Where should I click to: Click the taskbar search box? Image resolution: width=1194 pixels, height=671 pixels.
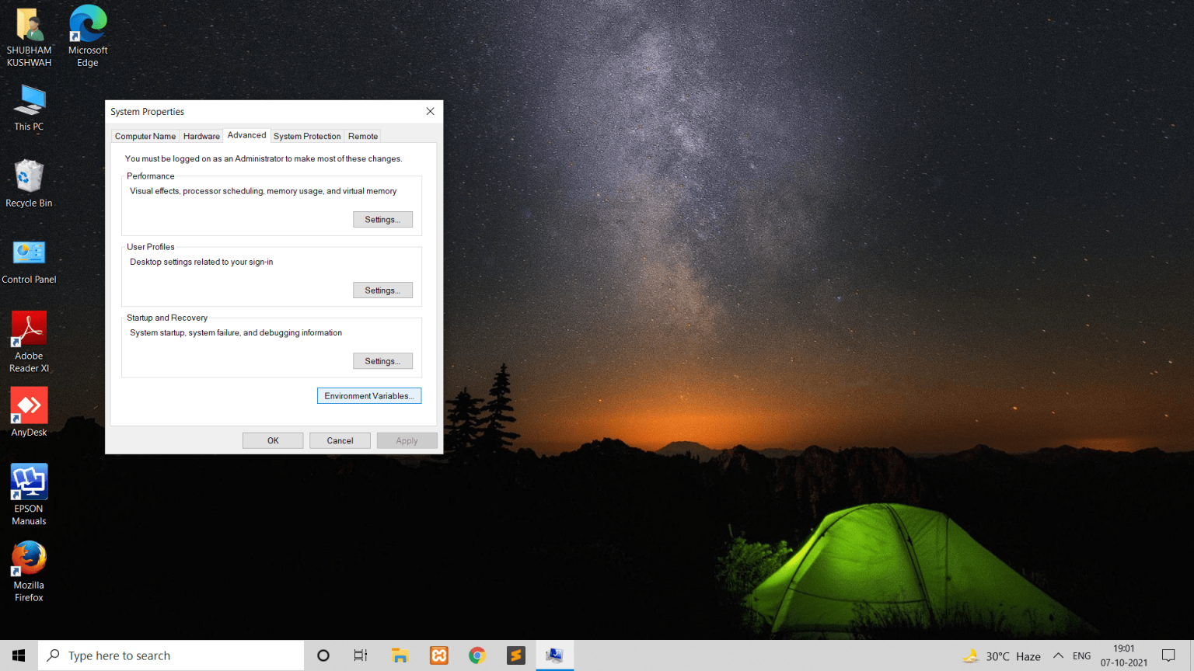click(x=171, y=655)
